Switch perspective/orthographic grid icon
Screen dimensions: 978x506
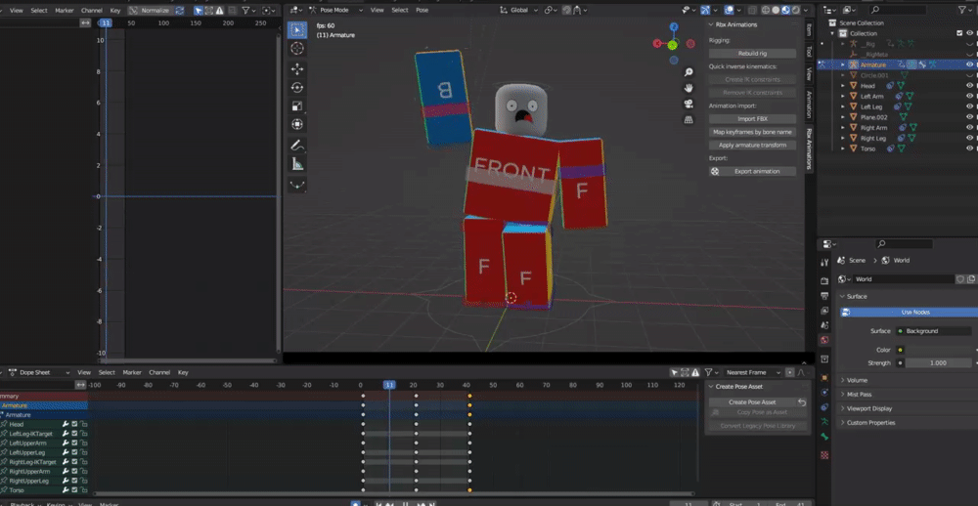[x=689, y=119]
